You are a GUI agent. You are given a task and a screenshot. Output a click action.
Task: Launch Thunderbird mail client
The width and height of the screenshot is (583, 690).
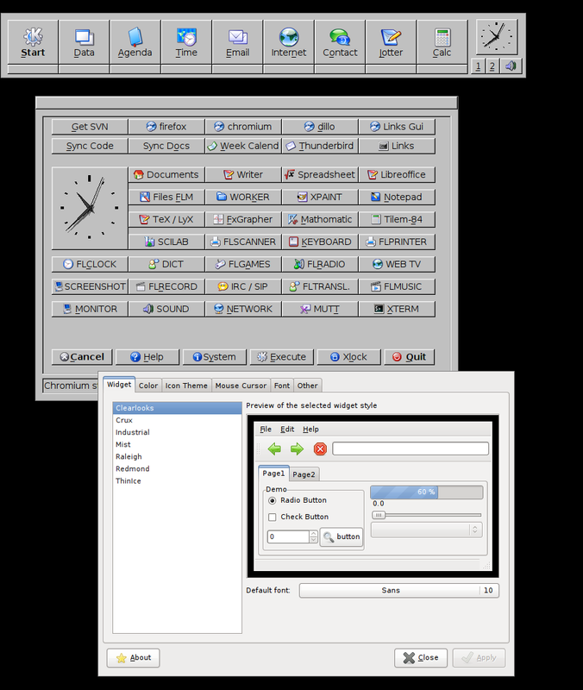[320, 146]
